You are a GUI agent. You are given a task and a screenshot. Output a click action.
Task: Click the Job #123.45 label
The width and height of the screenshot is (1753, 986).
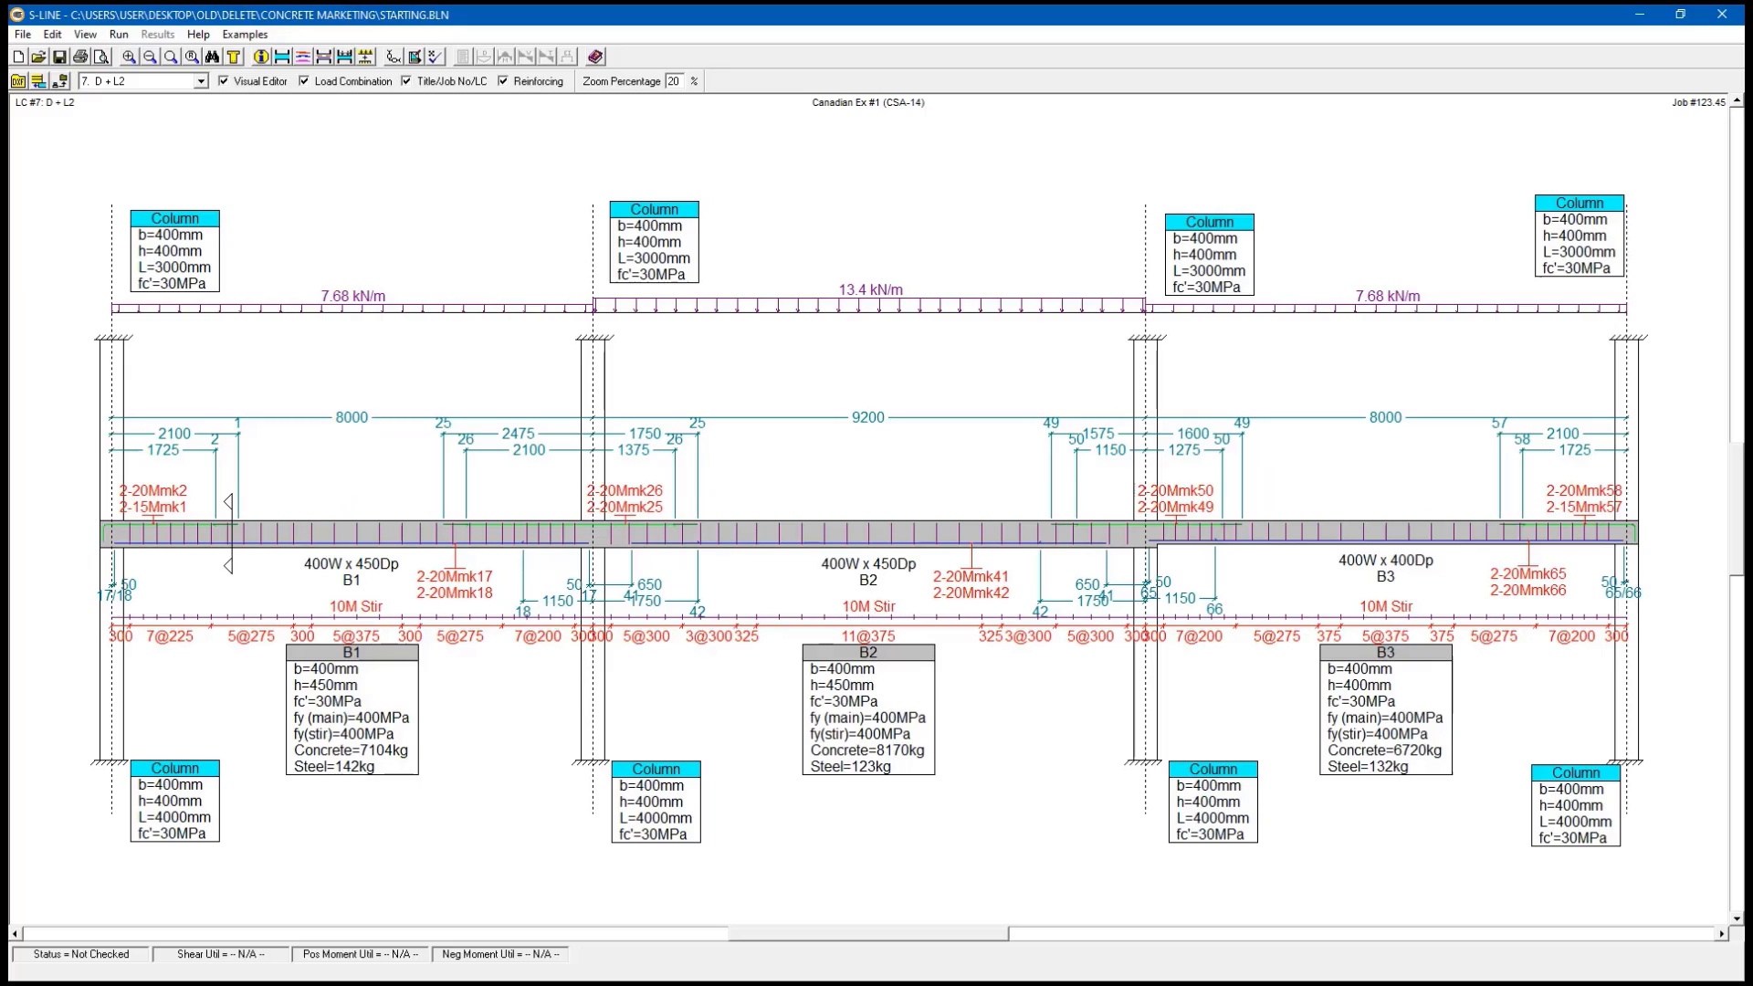[1699, 102]
